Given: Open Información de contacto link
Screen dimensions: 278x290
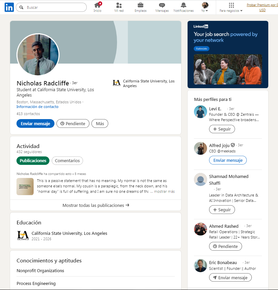Looking at the screenshot, I should click(x=37, y=107).
